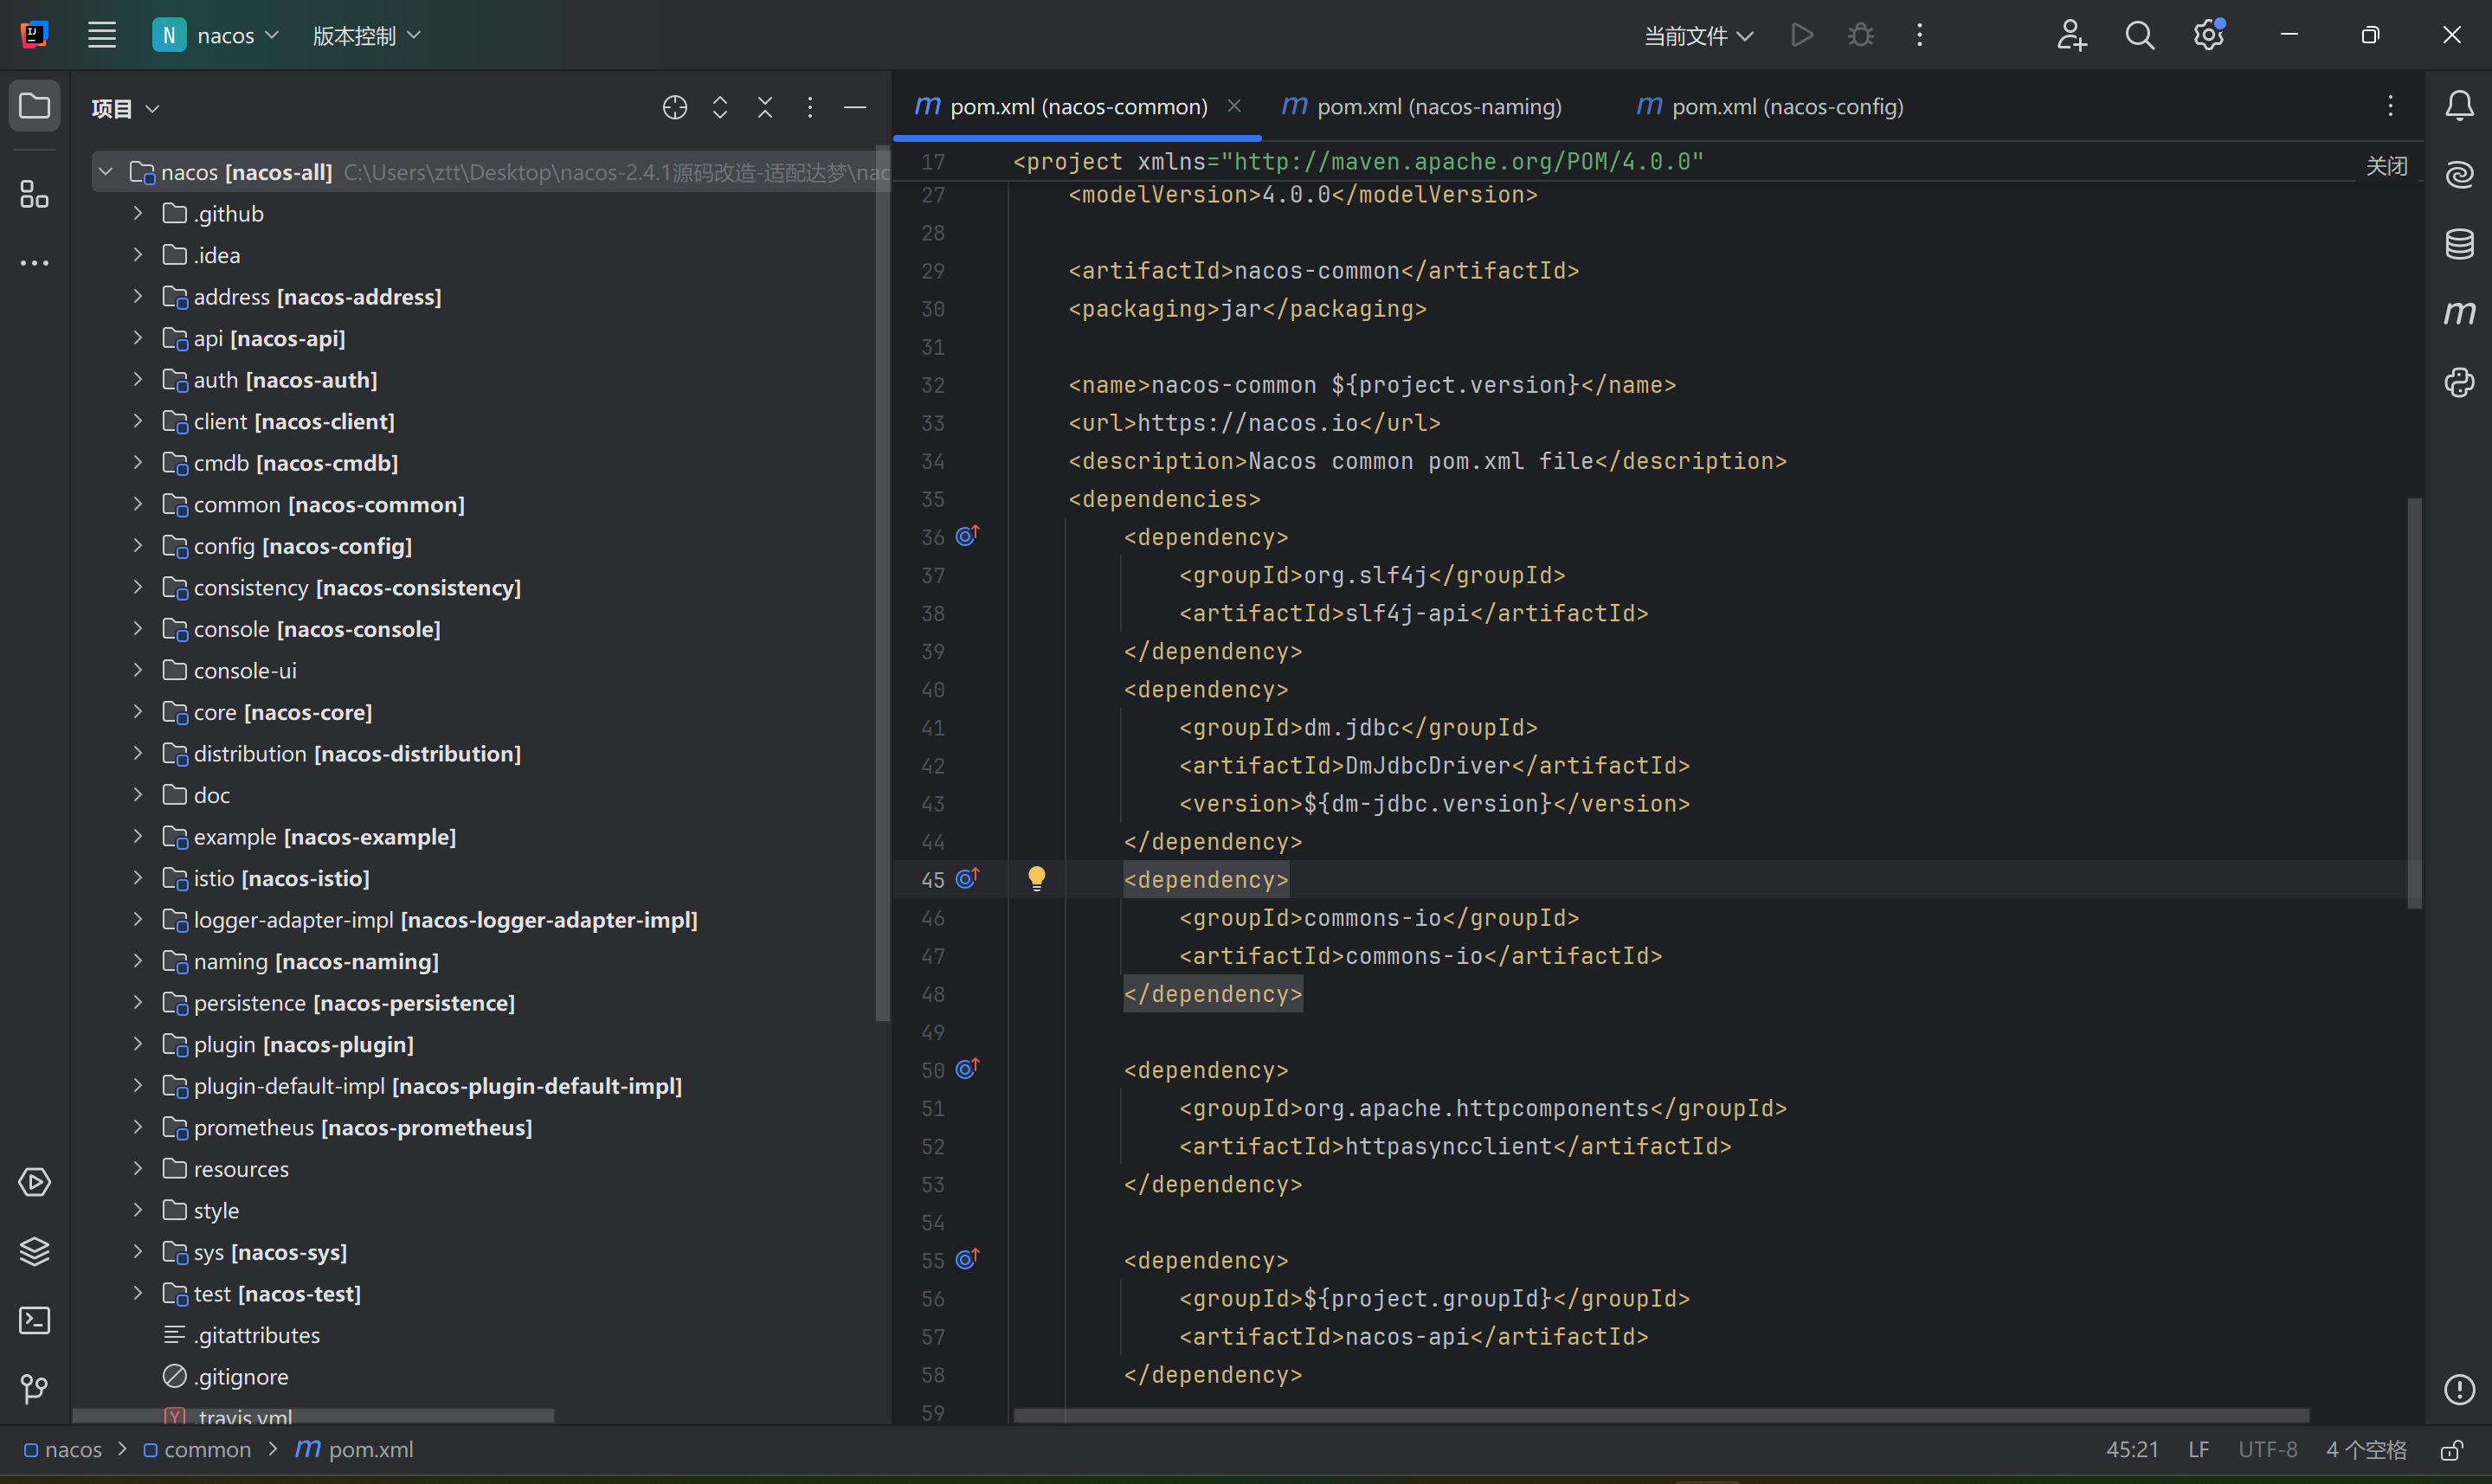Click the gutter marker on line 36
The width and height of the screenshot is (2492, 1484).
966,536
